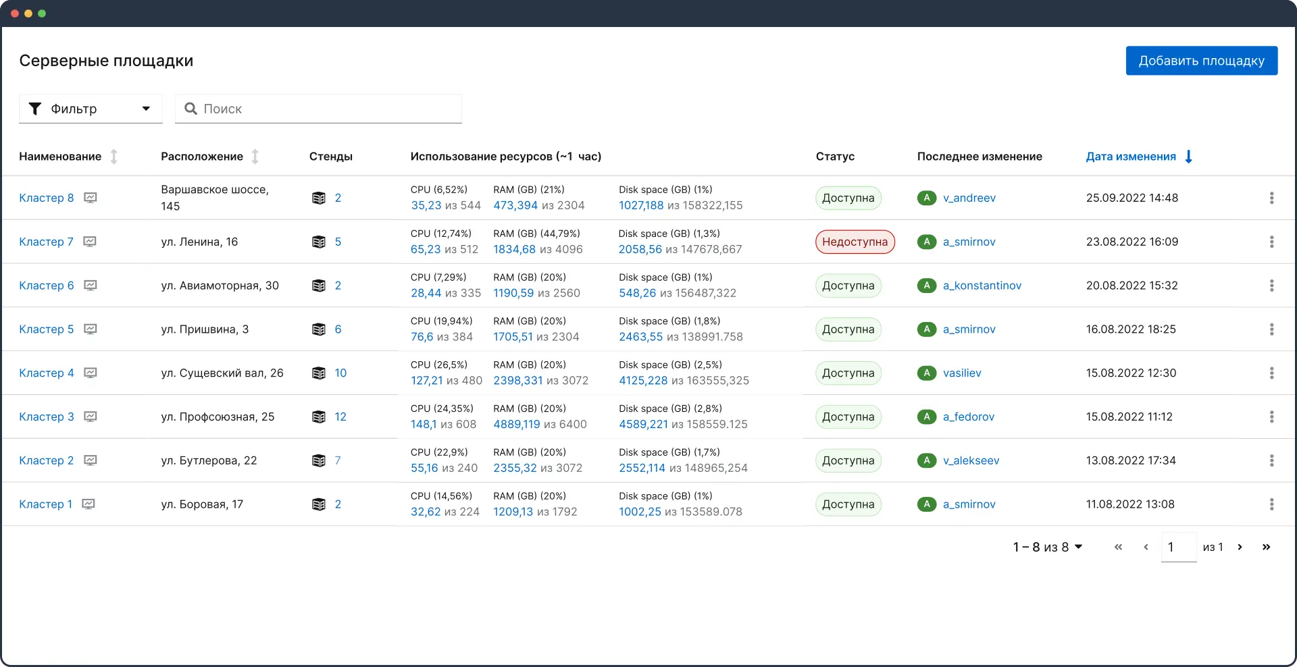Go to the last page of results
Image resolution: width=1297 pixels, height=667 pixels.
tap(1266, 547)
